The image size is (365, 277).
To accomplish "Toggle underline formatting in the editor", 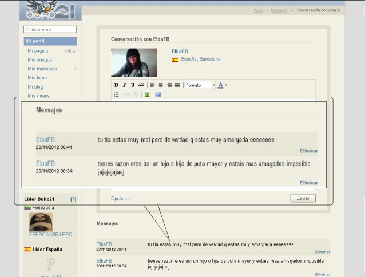I will pyautogui.click(x=132, y=85).
